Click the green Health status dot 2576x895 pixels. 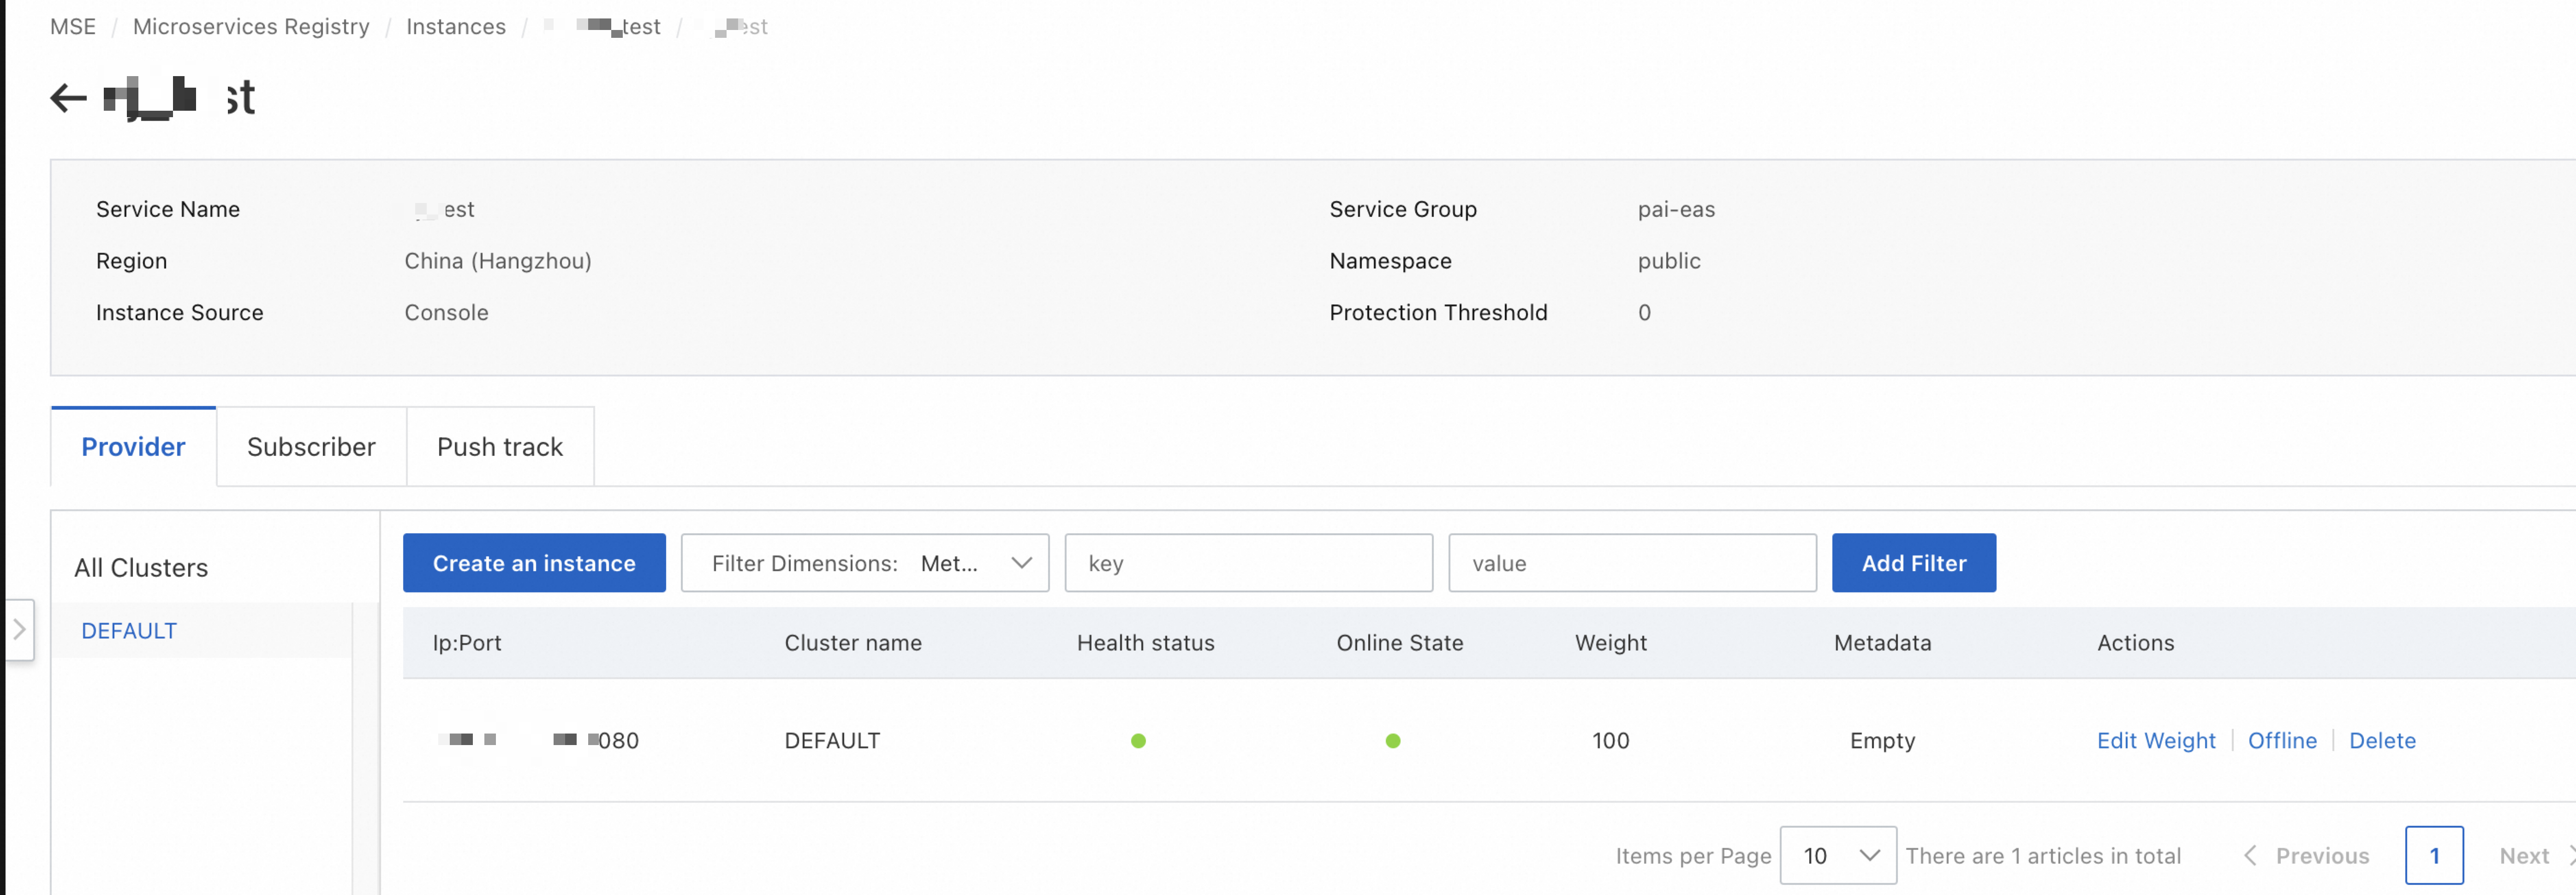(x=1138, y=741)
